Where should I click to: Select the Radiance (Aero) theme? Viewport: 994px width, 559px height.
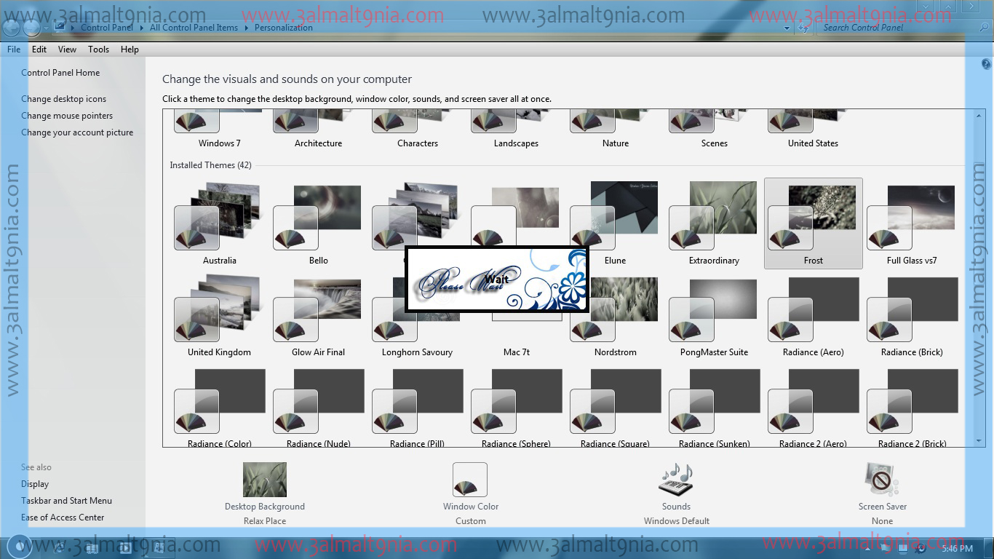click(813, 315)
